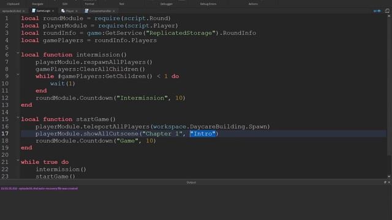Viewport: 392px width, 220px height.
Task: Click "DaycareBuilding.Spawn" on line 16
Action: (x=228, y=127)
